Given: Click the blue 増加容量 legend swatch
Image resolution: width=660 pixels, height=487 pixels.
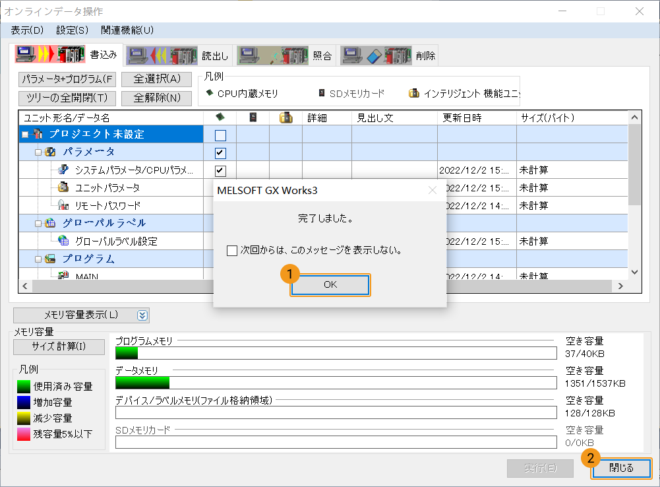Looking at the screenshot, I should pyautogui.click(x=24, y=403).
